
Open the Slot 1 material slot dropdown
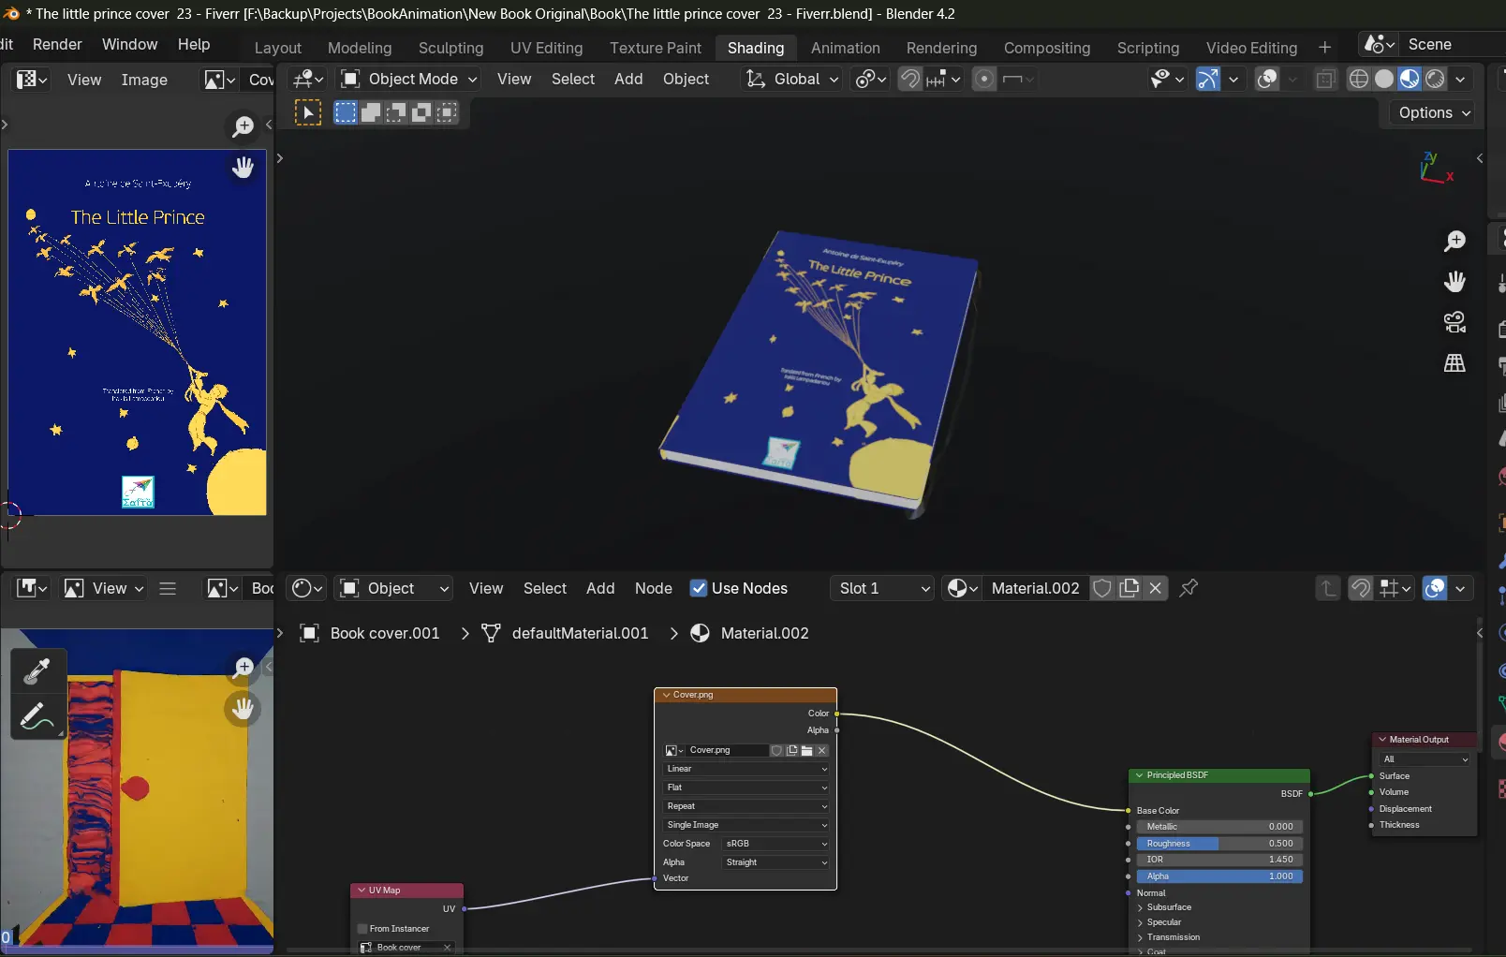[x=881, y=588]
